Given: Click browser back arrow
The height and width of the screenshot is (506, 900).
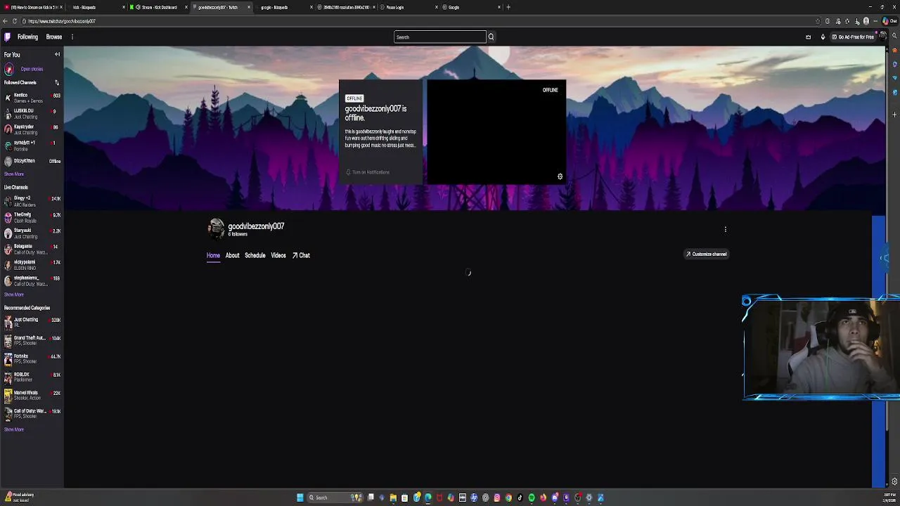Looking at the screenshot, I should (x=5, y=21).
